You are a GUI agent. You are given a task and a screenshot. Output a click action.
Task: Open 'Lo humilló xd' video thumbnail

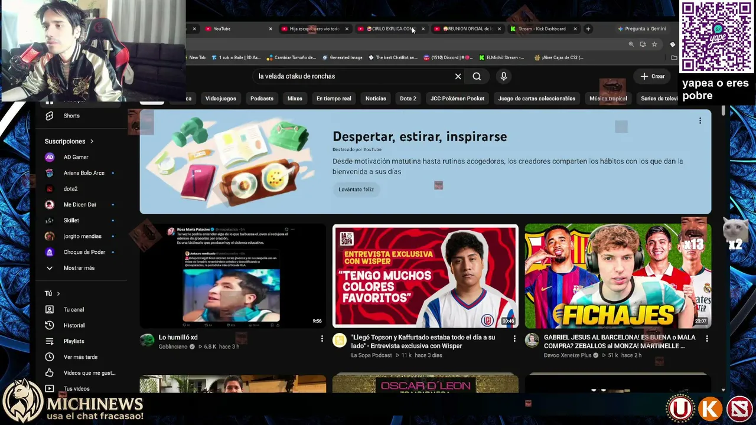tap(233, 276)
